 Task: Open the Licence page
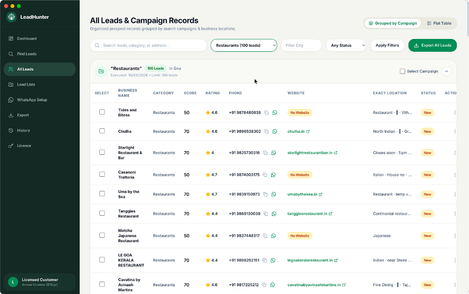point(39,146)
